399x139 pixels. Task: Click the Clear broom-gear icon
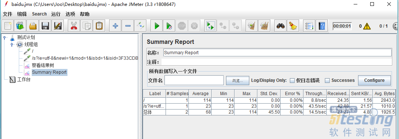[252, 26]
